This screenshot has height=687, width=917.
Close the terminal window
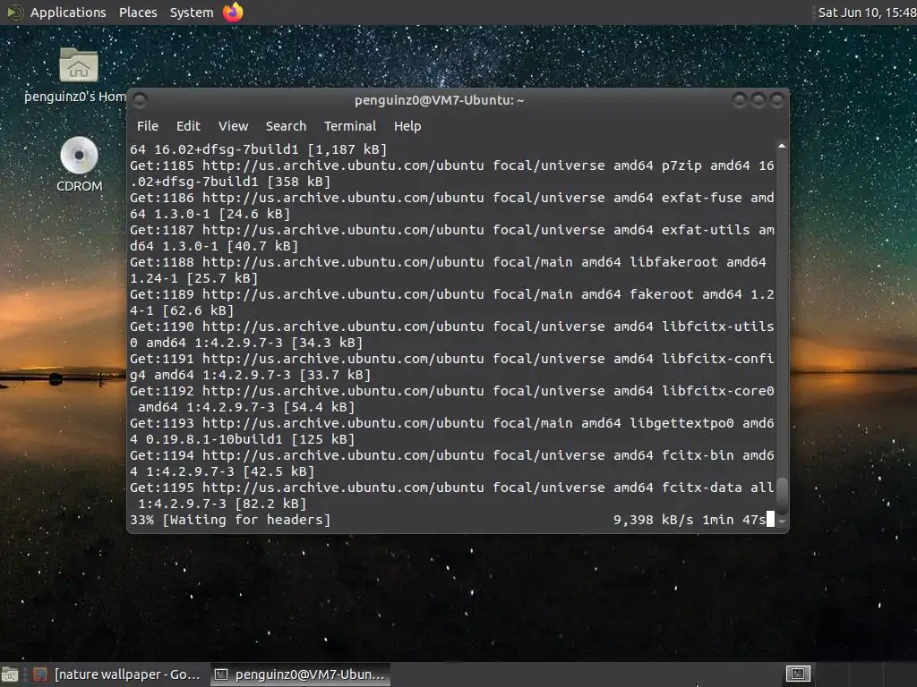[x=776, y=100]
